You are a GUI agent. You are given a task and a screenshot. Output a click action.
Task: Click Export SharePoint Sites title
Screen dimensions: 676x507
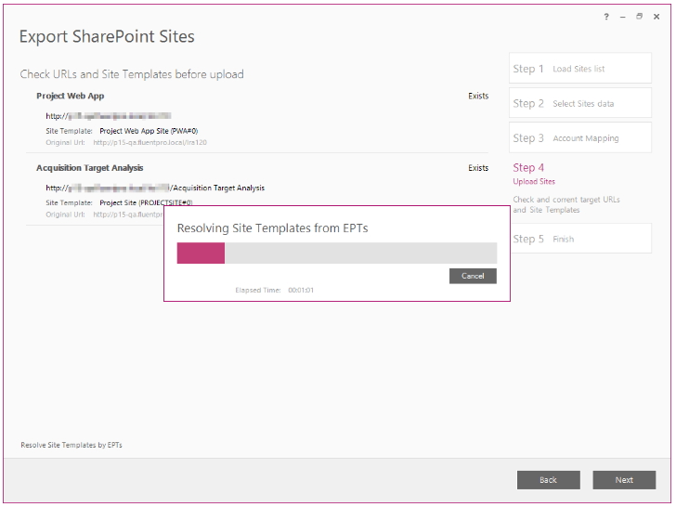[107, 36]
